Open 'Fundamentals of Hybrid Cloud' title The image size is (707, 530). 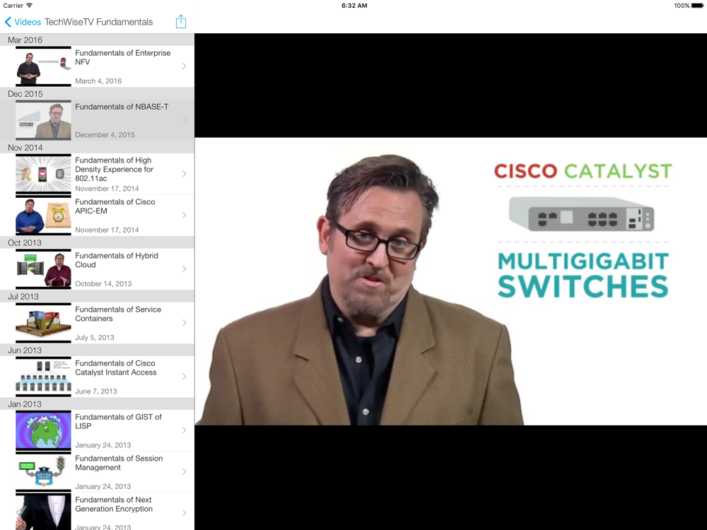coord(117,260)
